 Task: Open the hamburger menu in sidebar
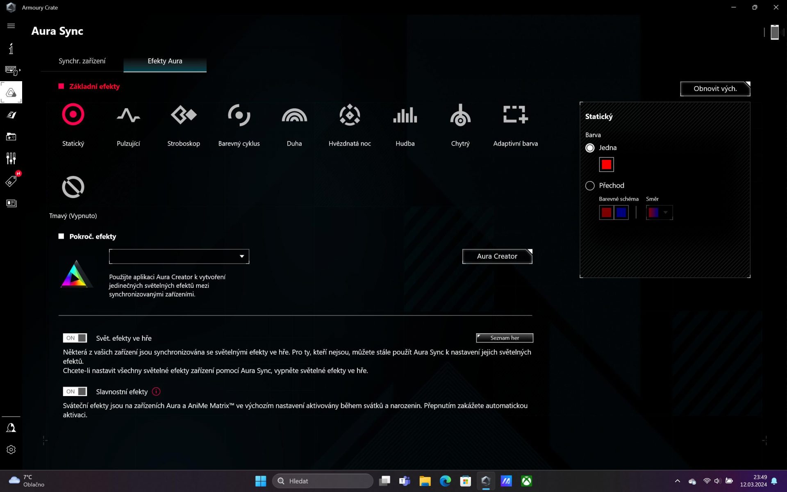pyautogui.click(x=11, y=26)
